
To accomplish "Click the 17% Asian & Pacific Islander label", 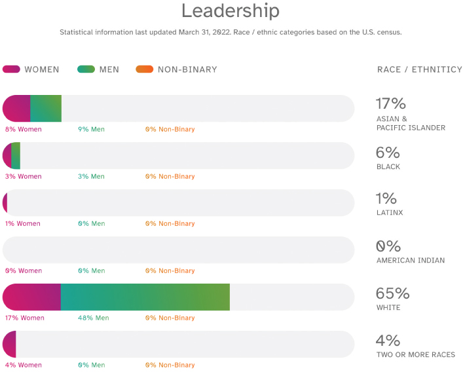I will tap(391, 103).
